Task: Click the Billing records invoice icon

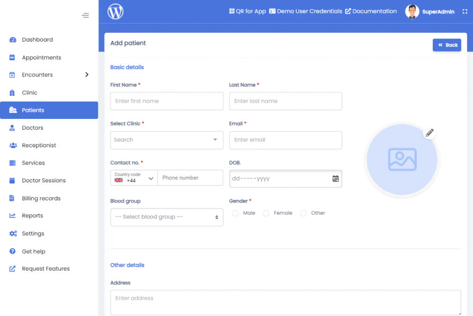Action: (12, 198)
